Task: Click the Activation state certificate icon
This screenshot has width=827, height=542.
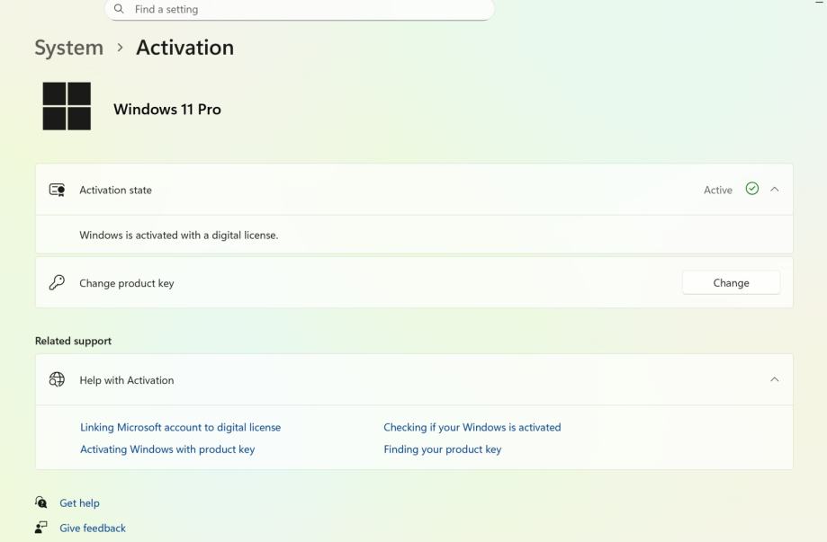Action: coord(57,190)
